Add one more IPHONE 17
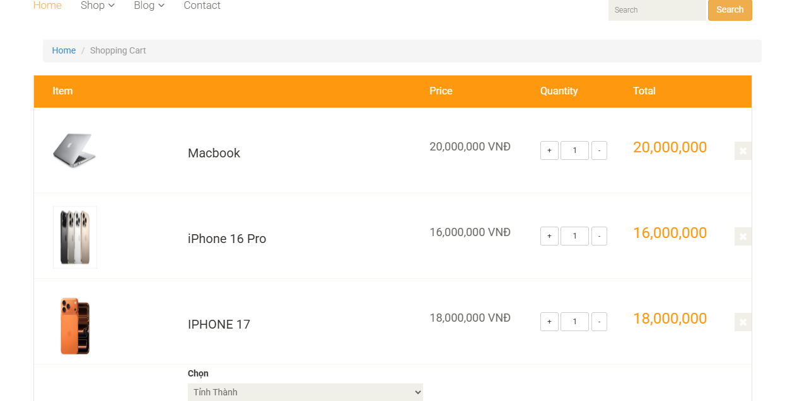Image resolution: width=797 pixels, height=401 pixels. (549, 322)
